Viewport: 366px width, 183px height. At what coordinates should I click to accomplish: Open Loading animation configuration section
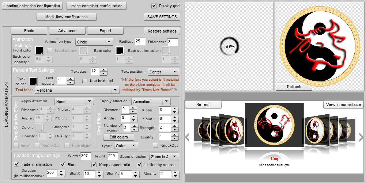coord(32,6)
